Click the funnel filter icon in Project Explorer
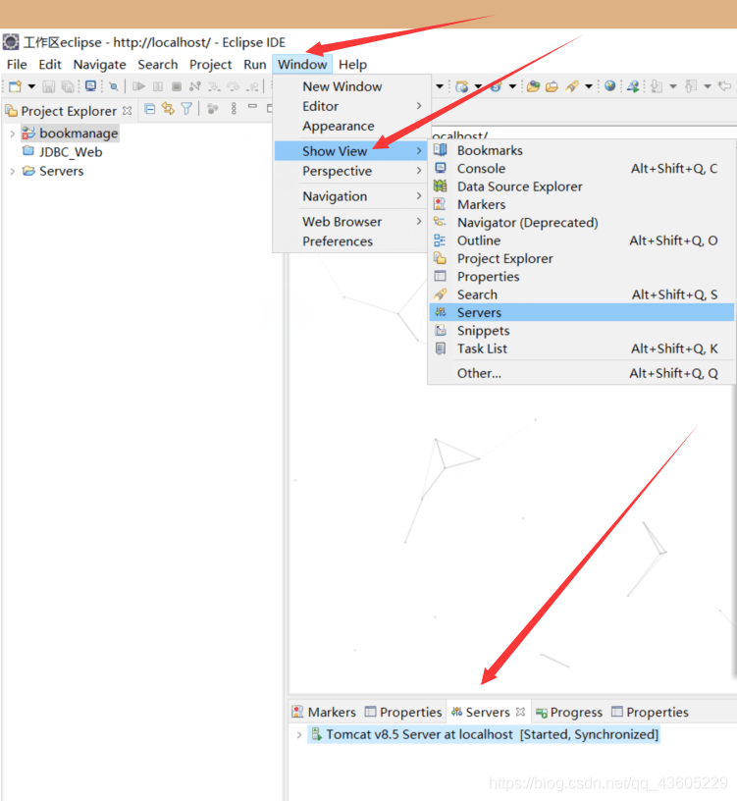Screen dimensions: 737x801 (186, 108)
